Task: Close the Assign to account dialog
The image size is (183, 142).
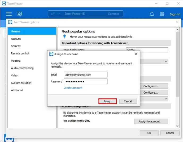Action: [136, 54]
